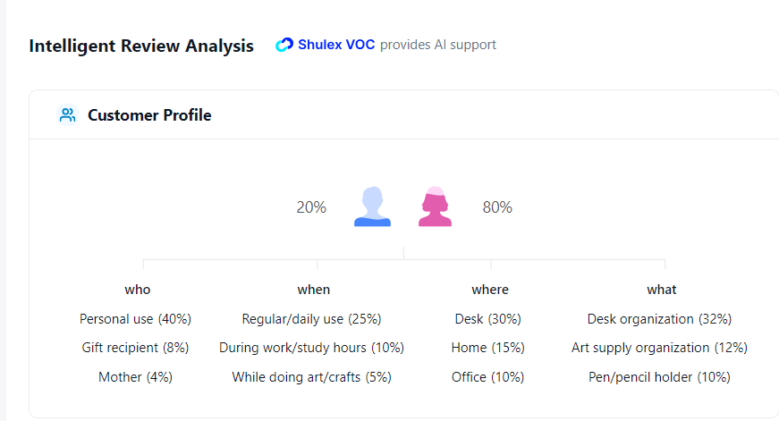Select the blue male avatar icon
The height and width of the screenshot is (421, 779).
pos(372,206)
